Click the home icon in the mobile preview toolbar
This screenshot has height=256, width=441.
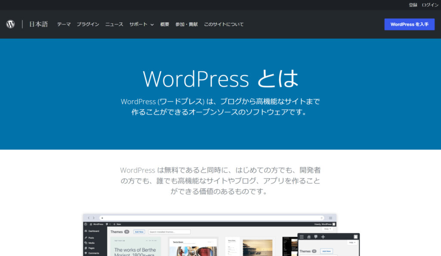[308, 237]
